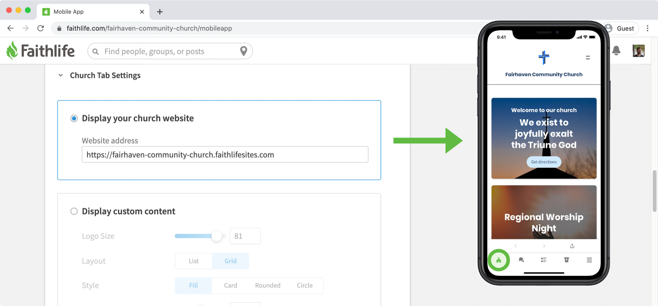
Task: Collapse the Church Tab Settings section
Action: pos(60,76)
